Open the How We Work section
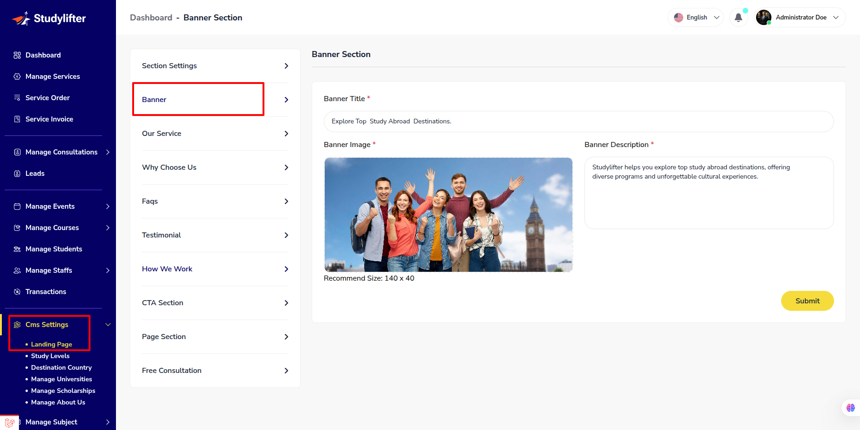 point(215,269)
